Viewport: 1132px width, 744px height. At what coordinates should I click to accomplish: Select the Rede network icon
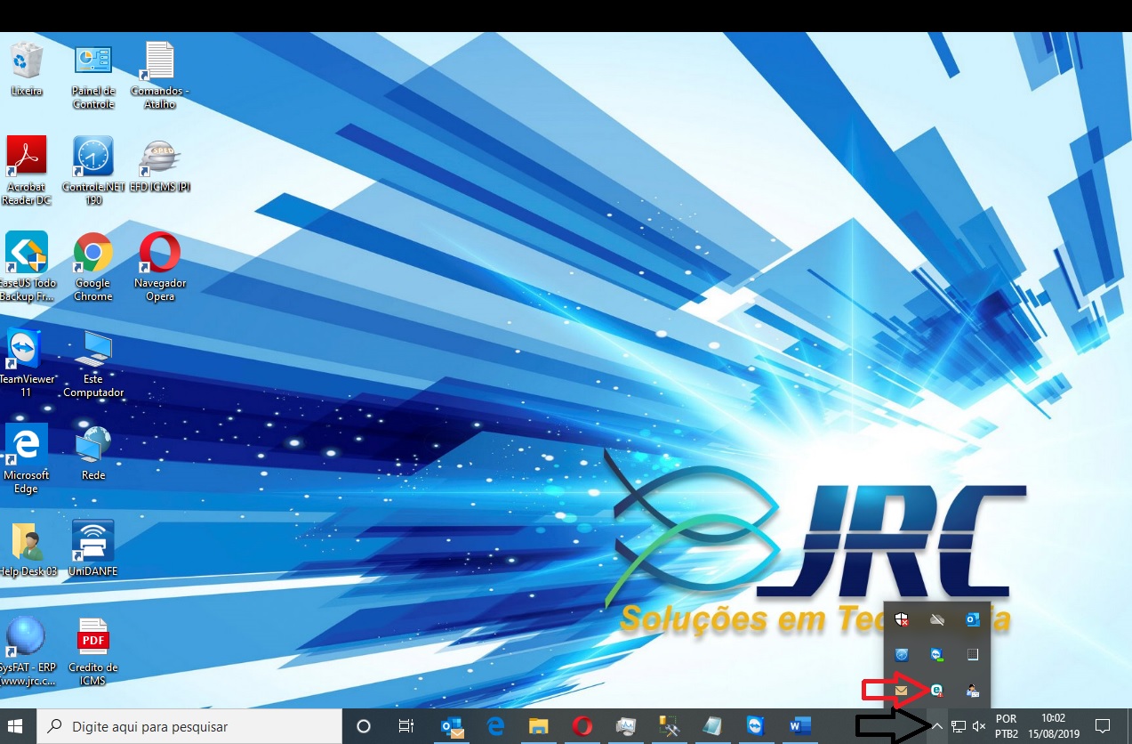pyautogui.click(x=93, y=453)
